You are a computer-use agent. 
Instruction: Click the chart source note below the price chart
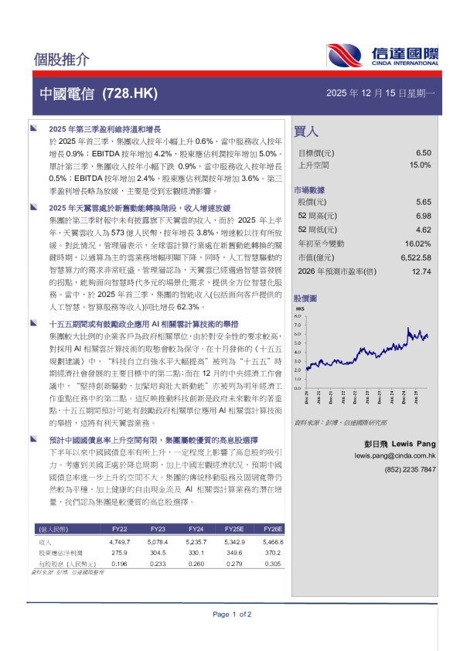click(340, 423)
